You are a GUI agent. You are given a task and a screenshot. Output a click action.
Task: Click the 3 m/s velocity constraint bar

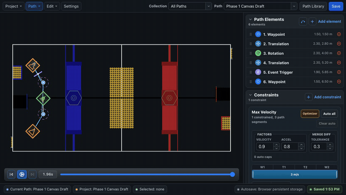pos(295,174)
